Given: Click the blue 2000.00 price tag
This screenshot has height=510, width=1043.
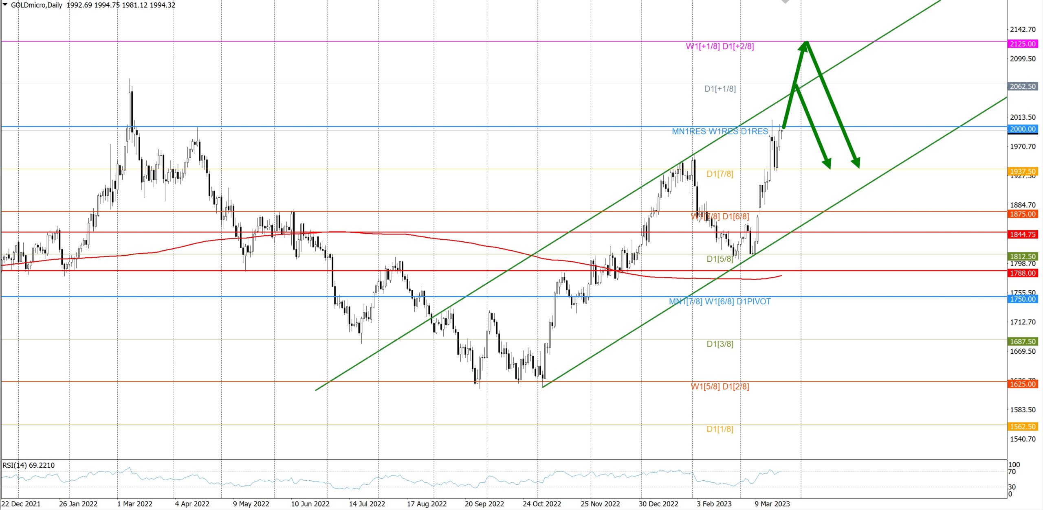Looking at the screenshot, I should pos(1023,129).
